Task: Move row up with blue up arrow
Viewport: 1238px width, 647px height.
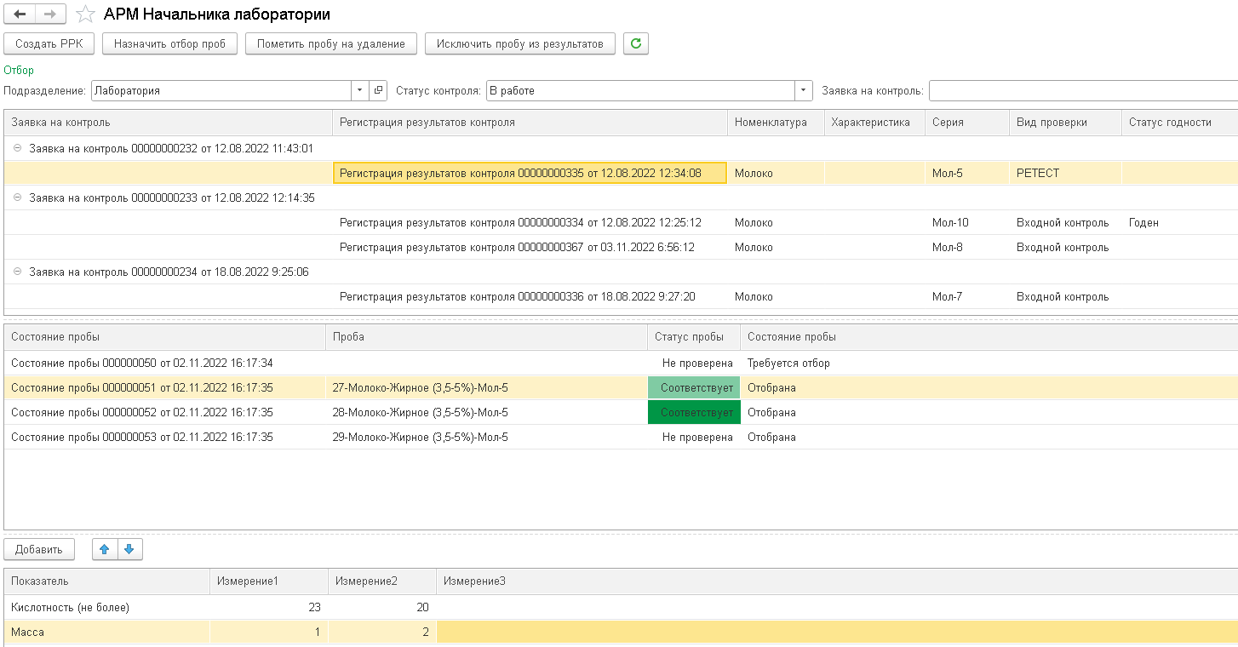Action: [105, 549]
